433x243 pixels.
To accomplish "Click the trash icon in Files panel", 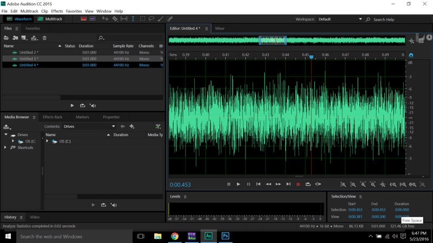I will 44,38.
